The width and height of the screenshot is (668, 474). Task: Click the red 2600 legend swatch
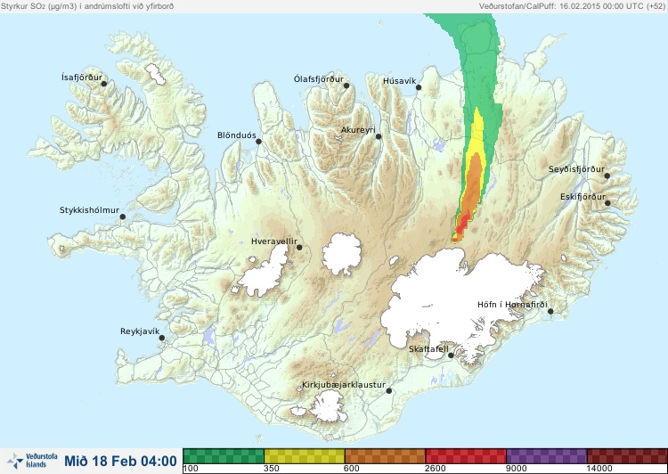point(466,456)
